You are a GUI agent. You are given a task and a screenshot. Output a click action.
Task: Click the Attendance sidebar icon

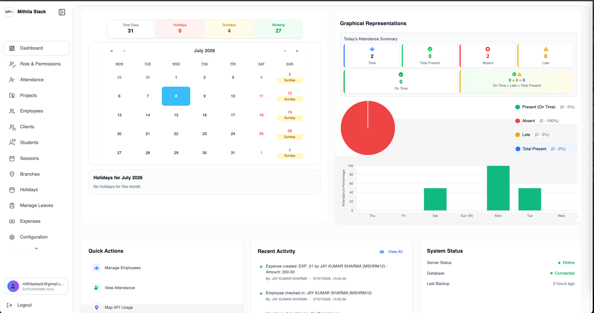pyautogui.click(x=12, y=80)
